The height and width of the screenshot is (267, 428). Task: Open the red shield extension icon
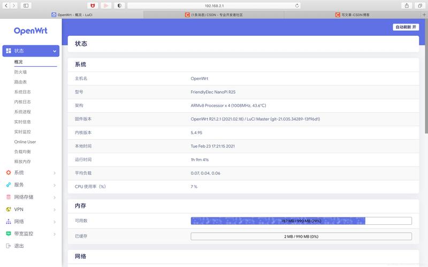click(x=93, y=5)
